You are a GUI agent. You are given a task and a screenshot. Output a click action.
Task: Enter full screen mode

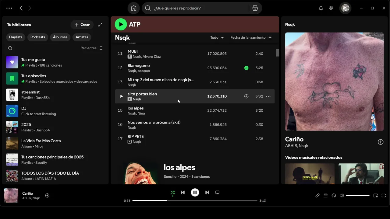384,196
